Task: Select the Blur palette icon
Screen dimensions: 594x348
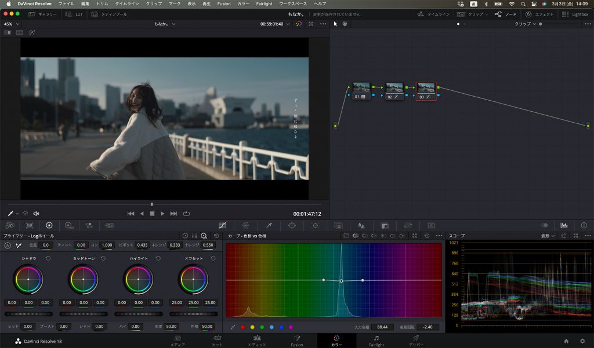Action: click(x=362, y=225)
